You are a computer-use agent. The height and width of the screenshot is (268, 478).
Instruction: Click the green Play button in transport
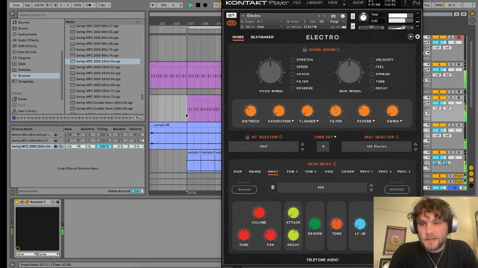pos(191,5)
